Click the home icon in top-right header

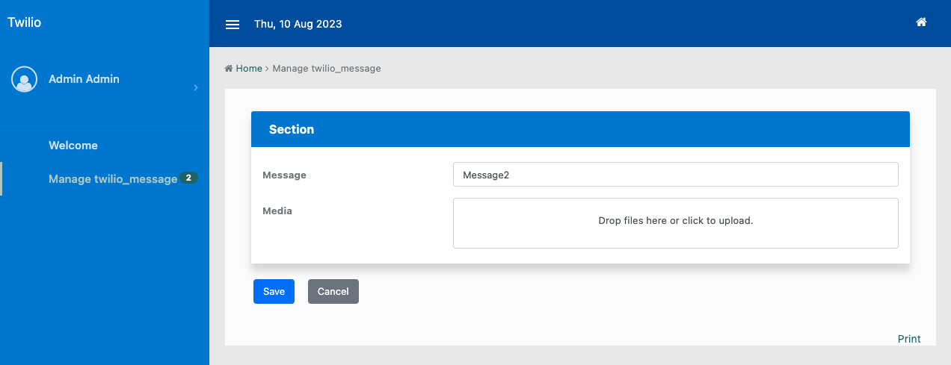click(x=921, y=22)
